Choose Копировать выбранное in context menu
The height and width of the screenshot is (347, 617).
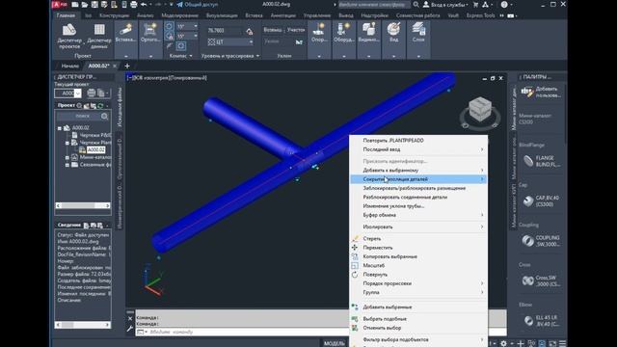[x=418, y=256]
